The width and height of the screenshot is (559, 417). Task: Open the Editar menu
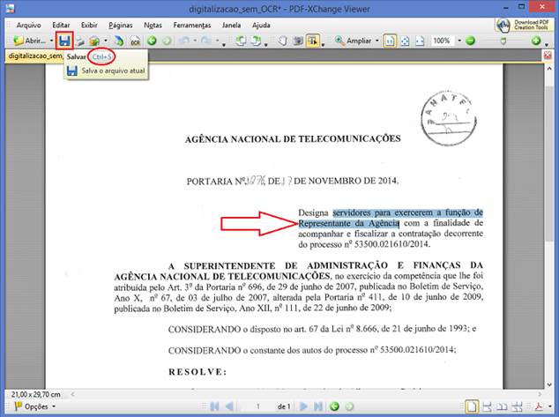[61, 26]
